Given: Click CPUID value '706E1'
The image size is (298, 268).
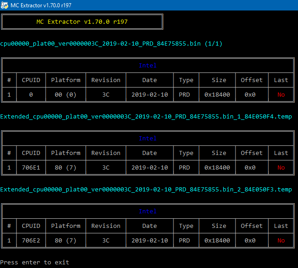Looking at the screenshot, I should click(x=31, y=167).
